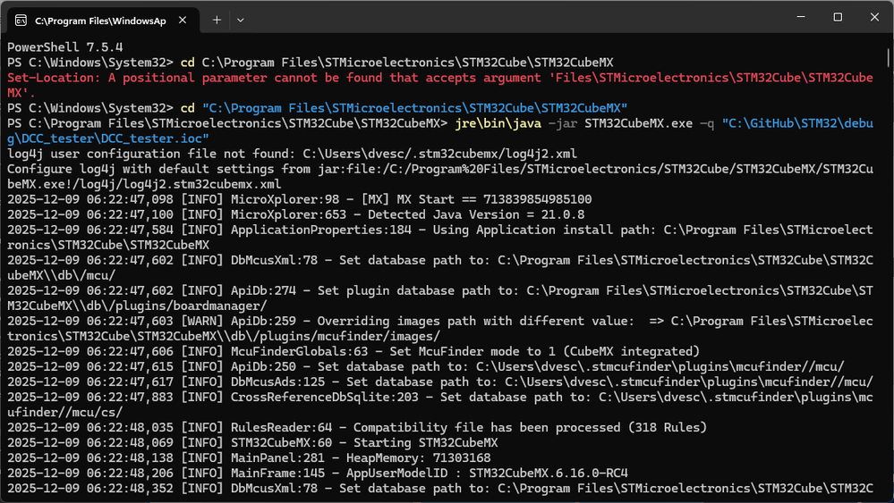Close the C:\Program Files\WindowsAp tab
Screen dimensions: 894x503
click(x=185, y=20)
